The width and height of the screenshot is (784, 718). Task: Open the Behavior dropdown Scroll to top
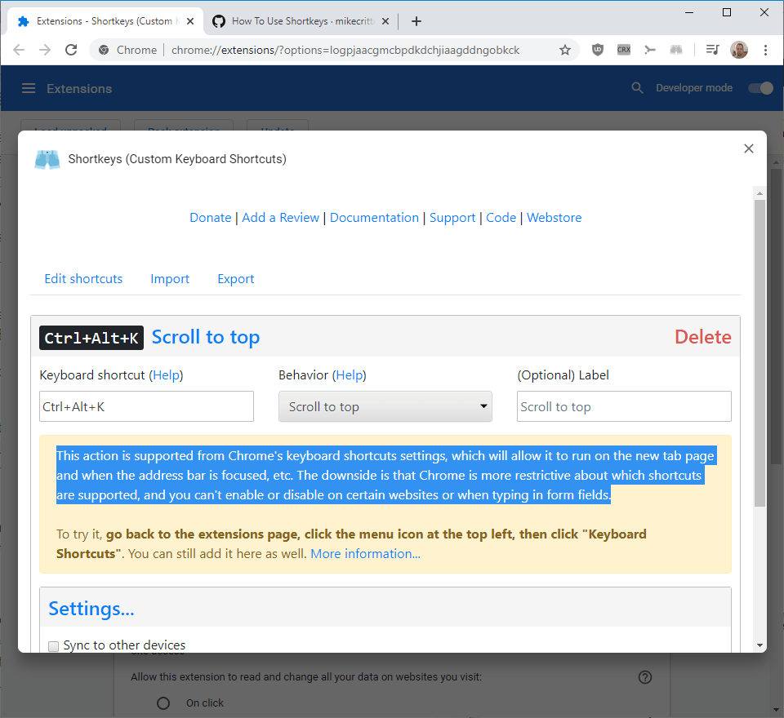point(385,406)
